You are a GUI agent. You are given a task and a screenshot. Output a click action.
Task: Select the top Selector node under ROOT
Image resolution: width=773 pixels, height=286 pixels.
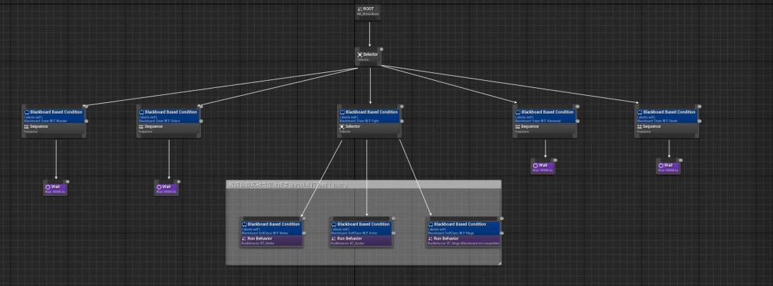pos(369,56)
